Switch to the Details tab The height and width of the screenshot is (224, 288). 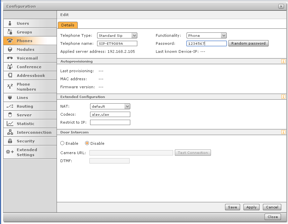(68, 25)
